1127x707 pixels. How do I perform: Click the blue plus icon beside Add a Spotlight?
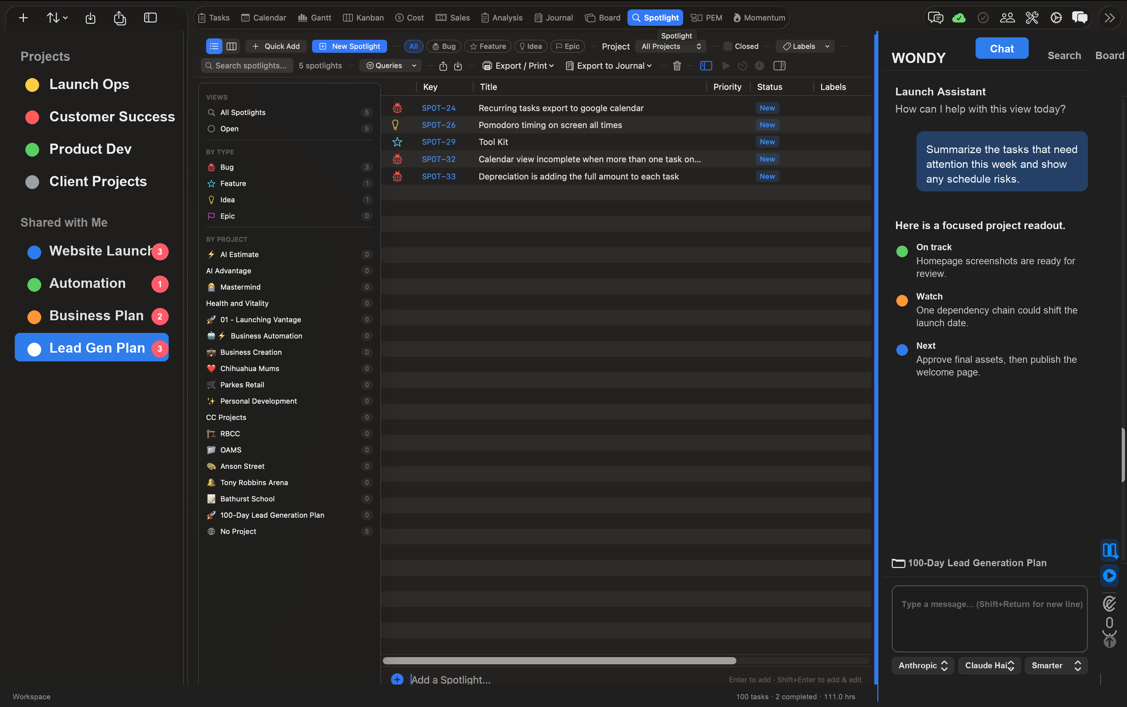click(397, 680)
